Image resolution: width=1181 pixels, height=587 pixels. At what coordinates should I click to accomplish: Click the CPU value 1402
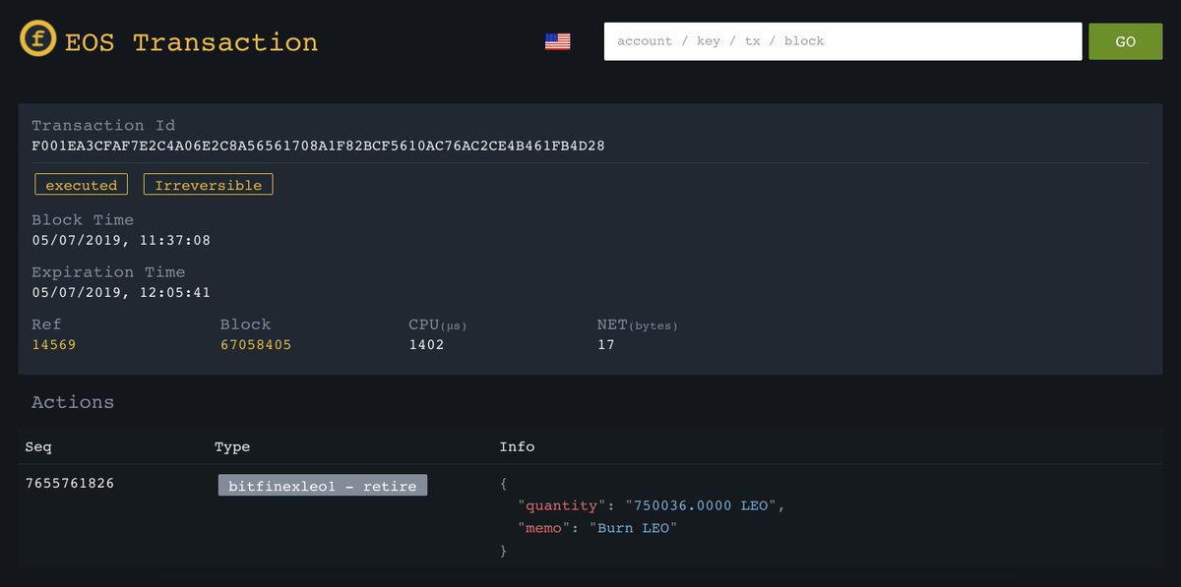pos(426,345)
